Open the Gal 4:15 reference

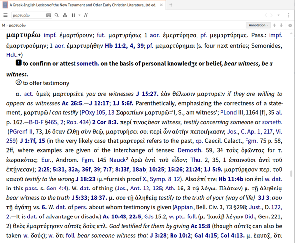point(206,236)
